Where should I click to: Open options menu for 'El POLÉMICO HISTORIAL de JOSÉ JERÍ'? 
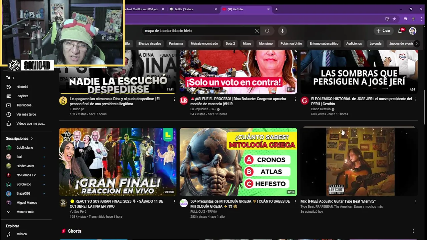click(x=416, y=99)
